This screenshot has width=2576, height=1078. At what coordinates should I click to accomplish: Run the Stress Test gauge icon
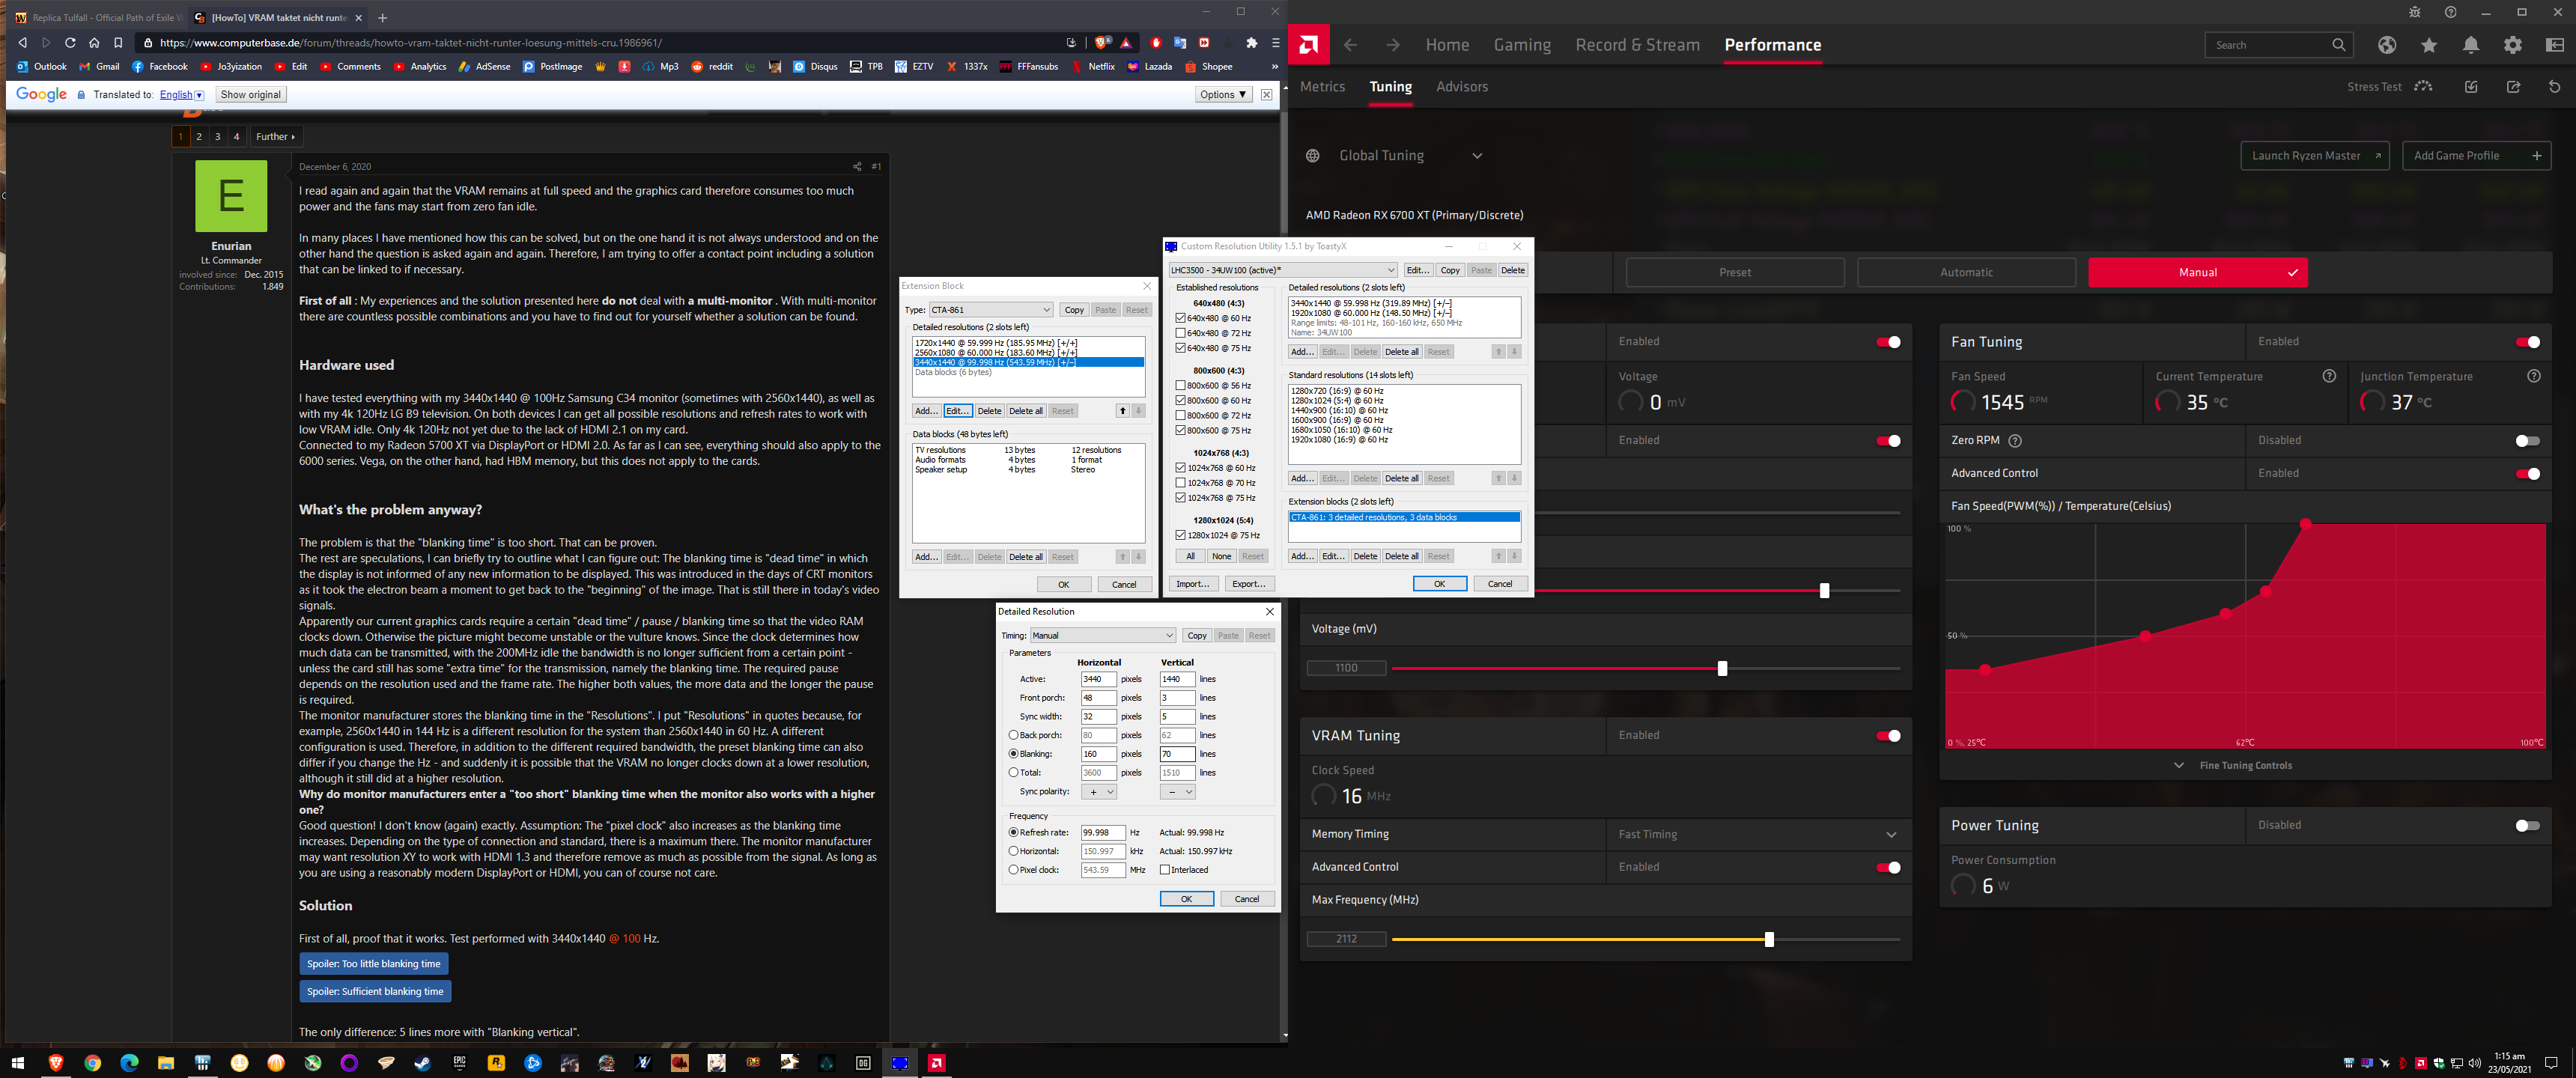[x=2423, y=87]
